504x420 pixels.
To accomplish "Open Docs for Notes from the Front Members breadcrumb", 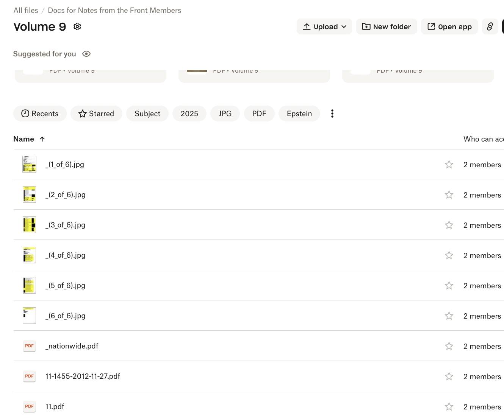I will [x=114, y=10].
